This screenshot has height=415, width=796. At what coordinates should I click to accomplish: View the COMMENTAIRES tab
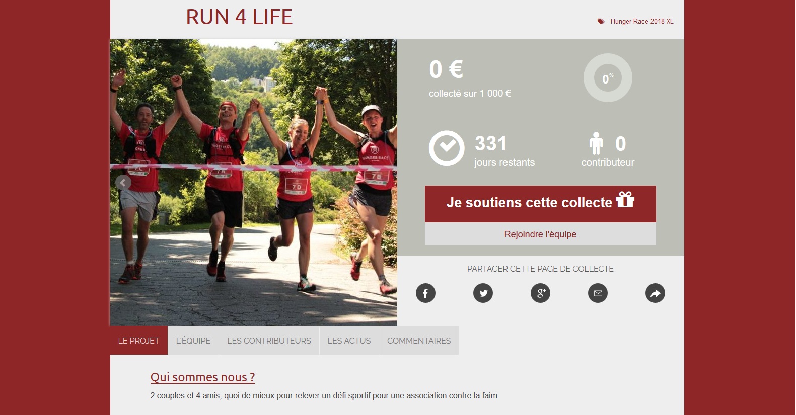coord(419,341)
